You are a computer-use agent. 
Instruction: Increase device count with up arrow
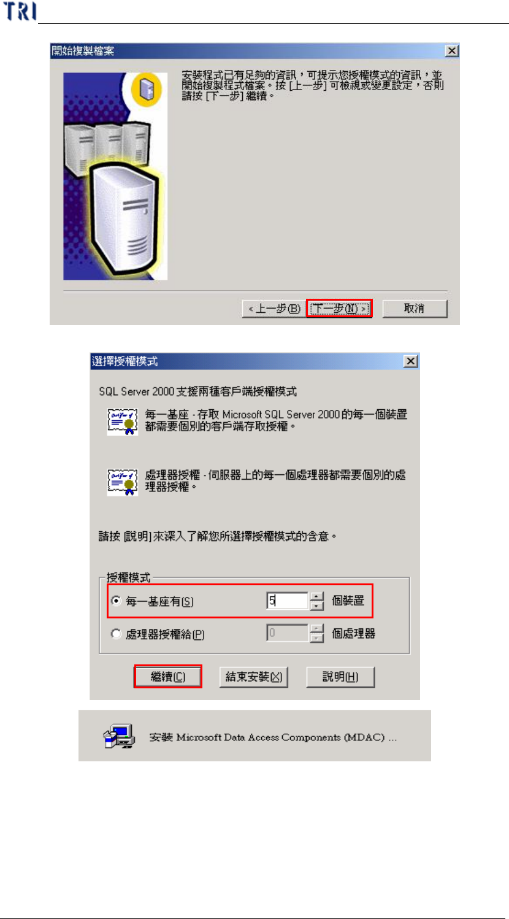[x=316, y=597]
